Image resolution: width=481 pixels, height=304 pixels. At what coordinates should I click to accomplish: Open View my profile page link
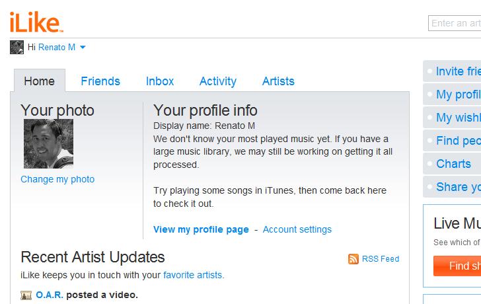tap(201, 230)
